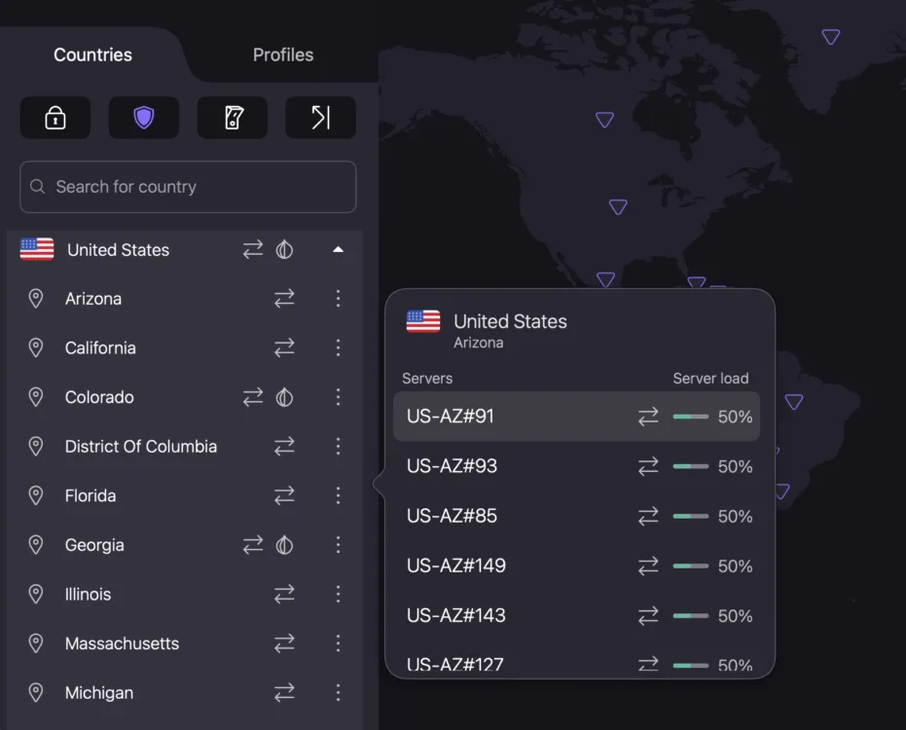Click the Tor onion icon for United States

coord(284,250)
